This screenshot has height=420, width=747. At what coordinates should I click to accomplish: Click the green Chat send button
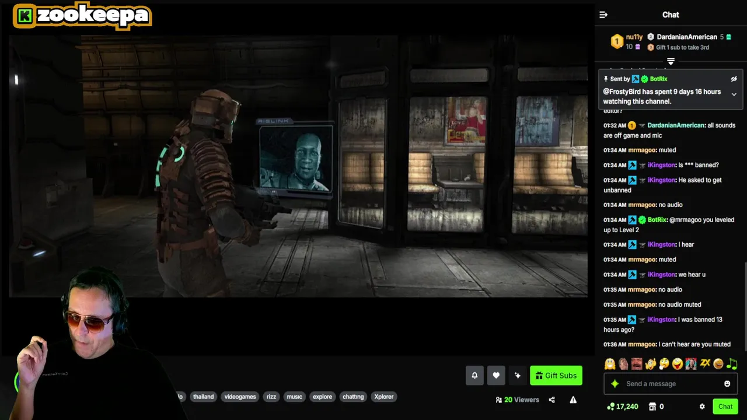[725, 407]
